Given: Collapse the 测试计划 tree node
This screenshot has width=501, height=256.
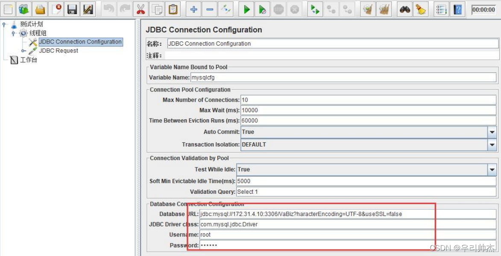Looking at the screenshot, I should (4, 24).
